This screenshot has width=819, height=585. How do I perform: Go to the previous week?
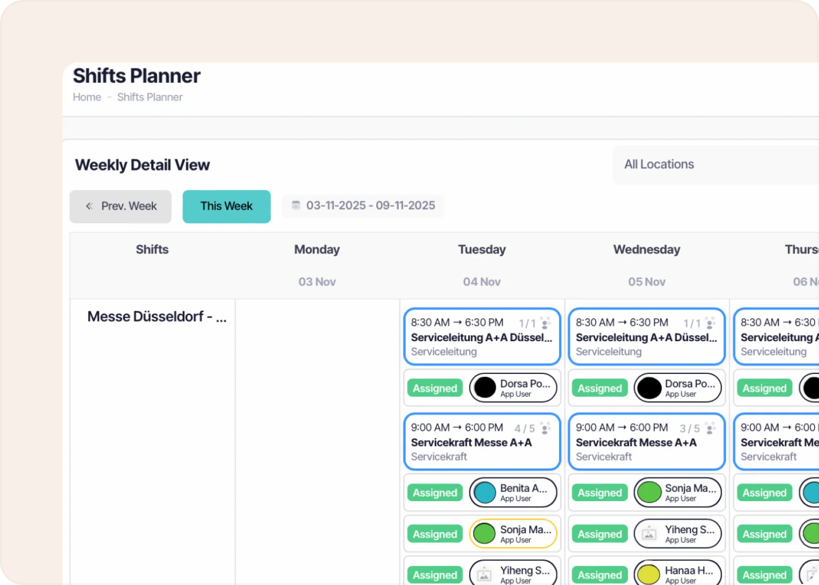(x=120, y=206)
